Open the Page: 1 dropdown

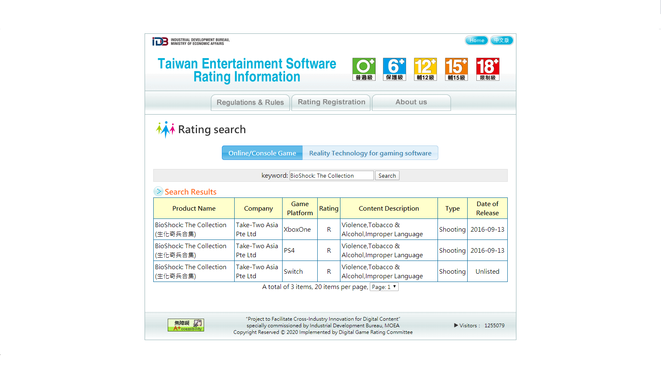[x=384, y=287]
